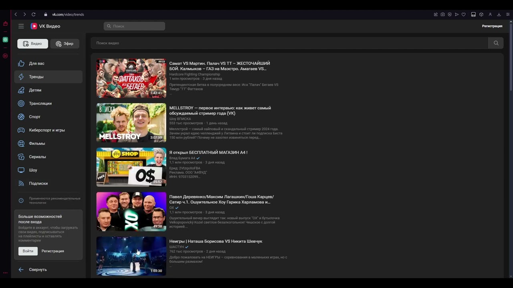Screen dimensions: 513x288
Task: Go back using the browser back arrow
Action: coord(16,14)
